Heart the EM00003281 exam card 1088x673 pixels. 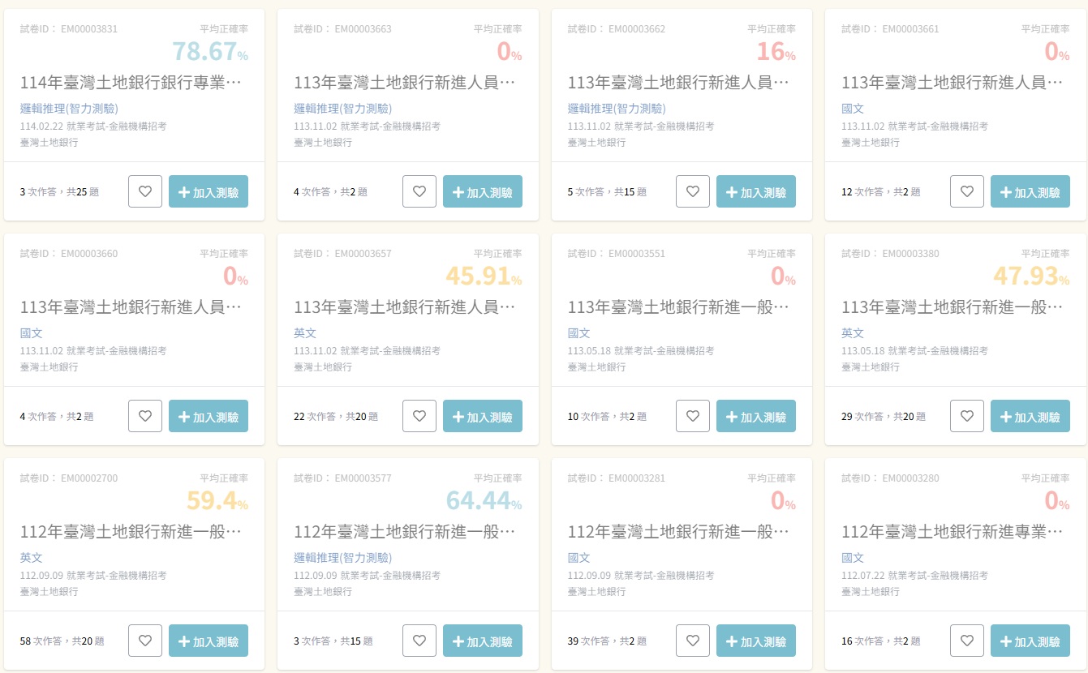[693, 641]
